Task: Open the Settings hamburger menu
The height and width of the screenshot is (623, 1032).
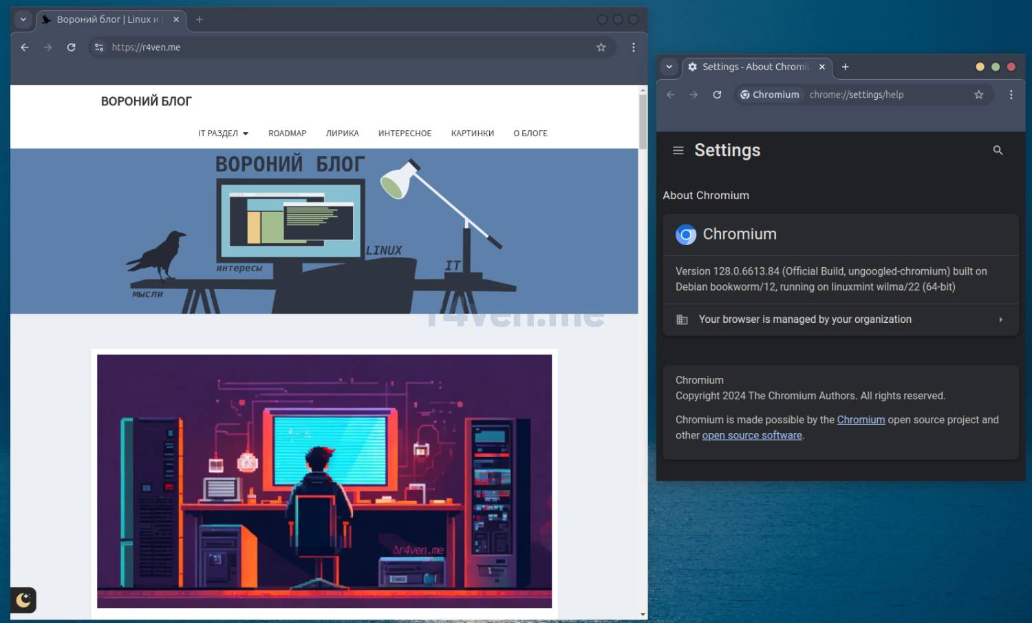Action: pos(678,150)
